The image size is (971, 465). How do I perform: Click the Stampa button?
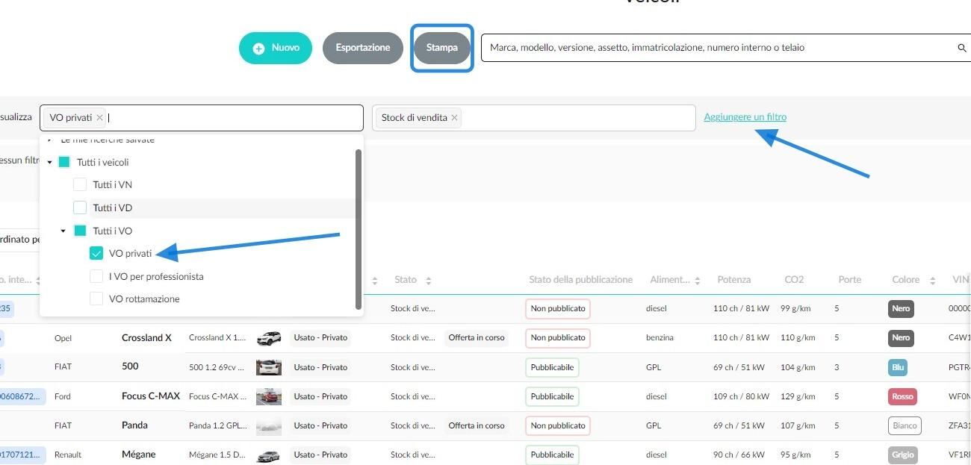(x=442, y=48)
